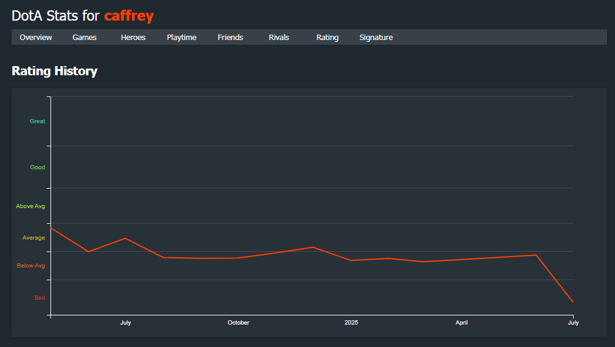
Task: Click the October x-axis label
Action: (238, 322)
